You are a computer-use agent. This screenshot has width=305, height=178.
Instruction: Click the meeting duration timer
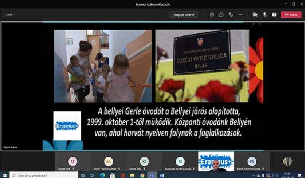[x=9, y=14]
